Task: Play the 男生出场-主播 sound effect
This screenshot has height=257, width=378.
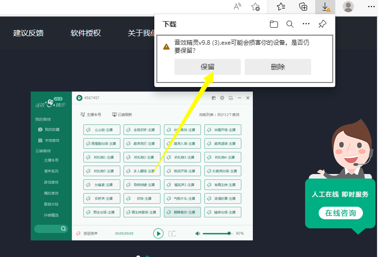Action: [x=102, y=212]
